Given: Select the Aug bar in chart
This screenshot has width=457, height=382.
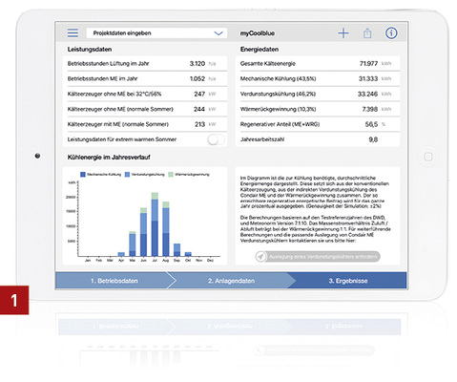Looking at the screenshot, I should (x=166, y=229).
